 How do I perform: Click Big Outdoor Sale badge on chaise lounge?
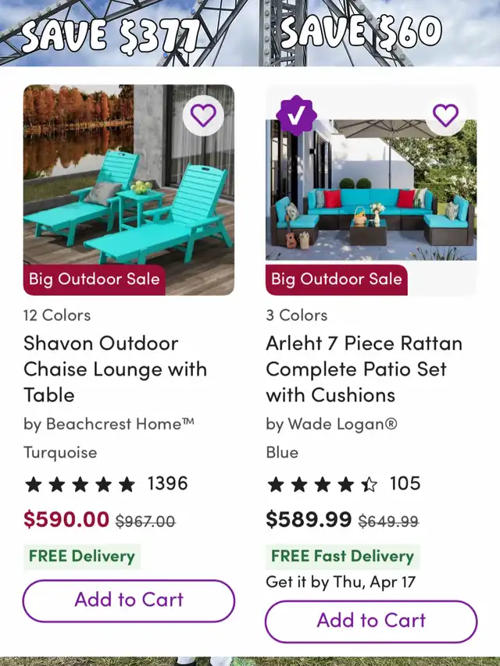tap(95, 279)
